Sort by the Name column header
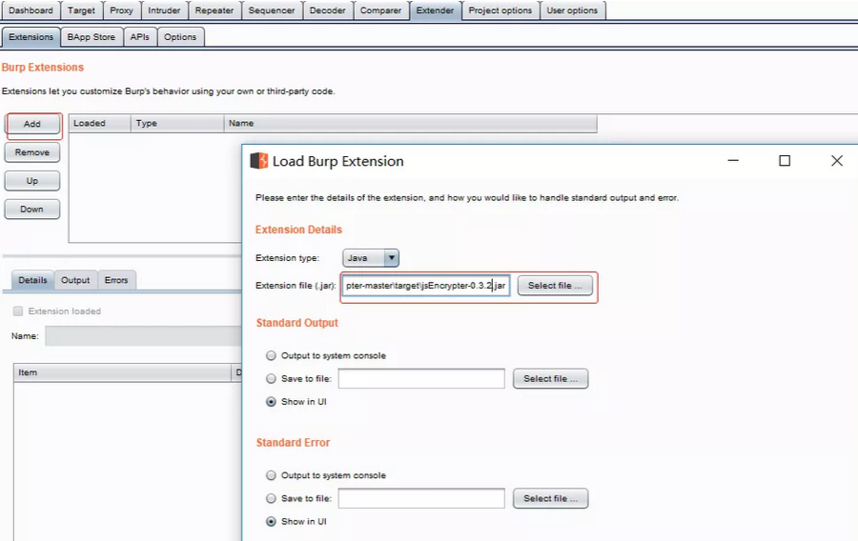858x541 pixels. [410, 123]
